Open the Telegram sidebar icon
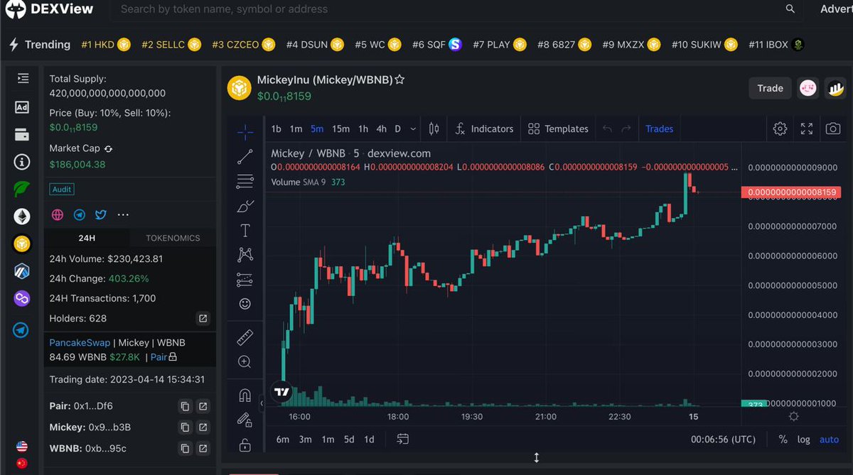 pos(22,330)
